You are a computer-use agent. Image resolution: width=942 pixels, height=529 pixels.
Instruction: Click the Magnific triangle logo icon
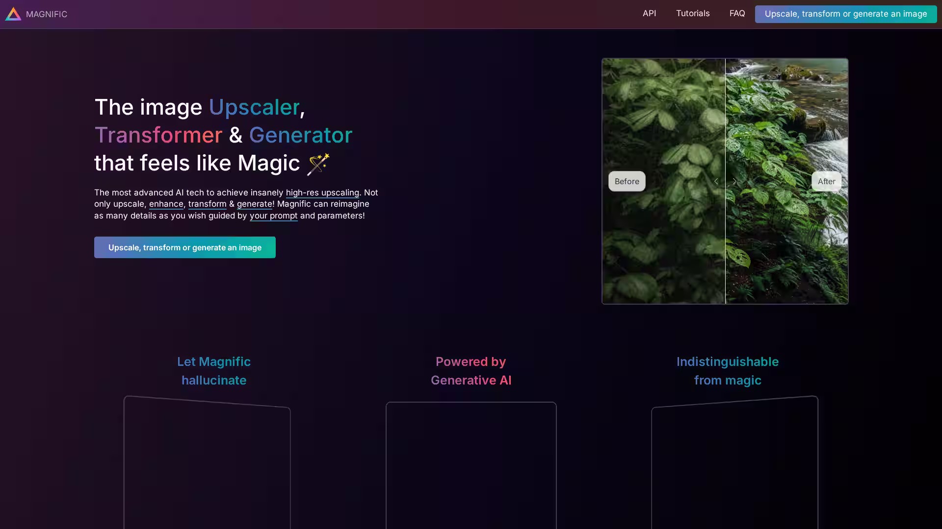point(13,14)
